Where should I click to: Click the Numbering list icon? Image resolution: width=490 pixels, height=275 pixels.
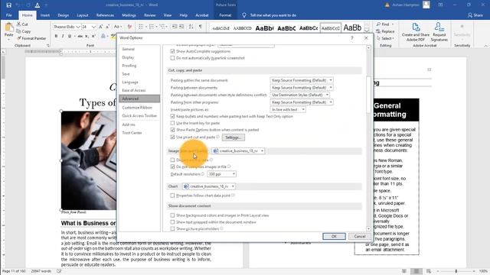tap(152, 27)
